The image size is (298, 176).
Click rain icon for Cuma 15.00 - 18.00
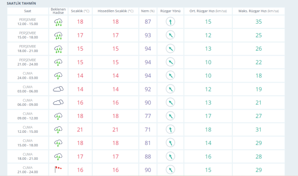tap(58, 143)
